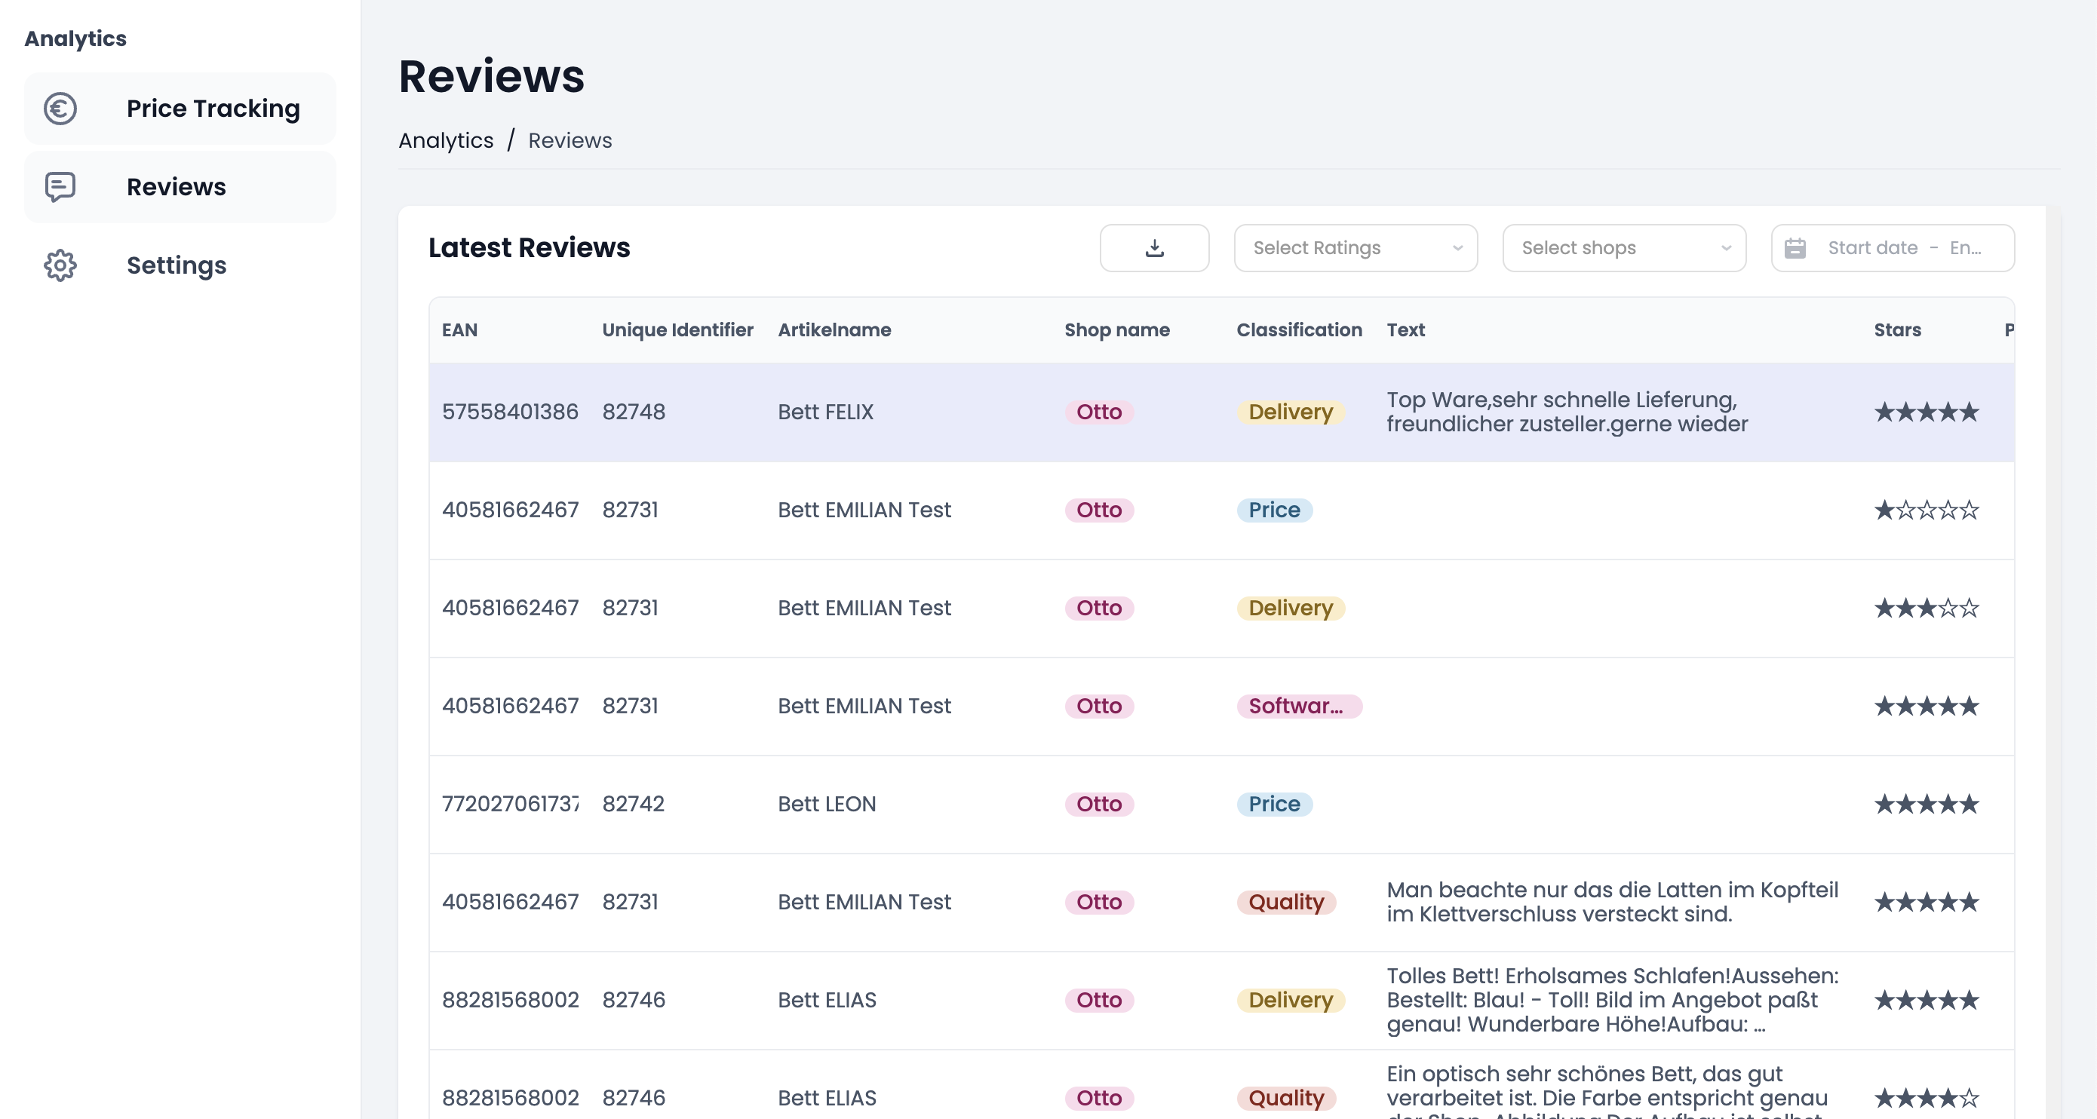The image size is (2097, 1119).
Task: Click the Latest Reviews heading
Action: tap(529, 247)
